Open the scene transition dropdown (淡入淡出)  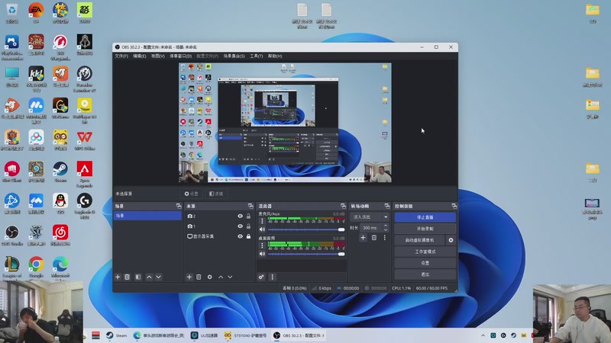point(370,216)
